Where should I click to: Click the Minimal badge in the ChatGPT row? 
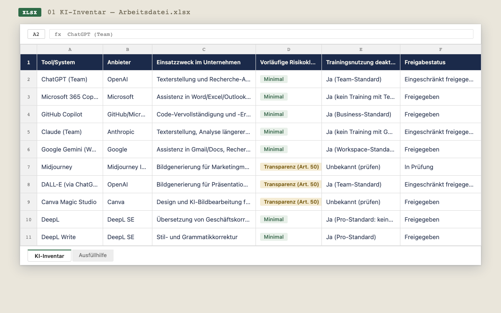(273, 79)
